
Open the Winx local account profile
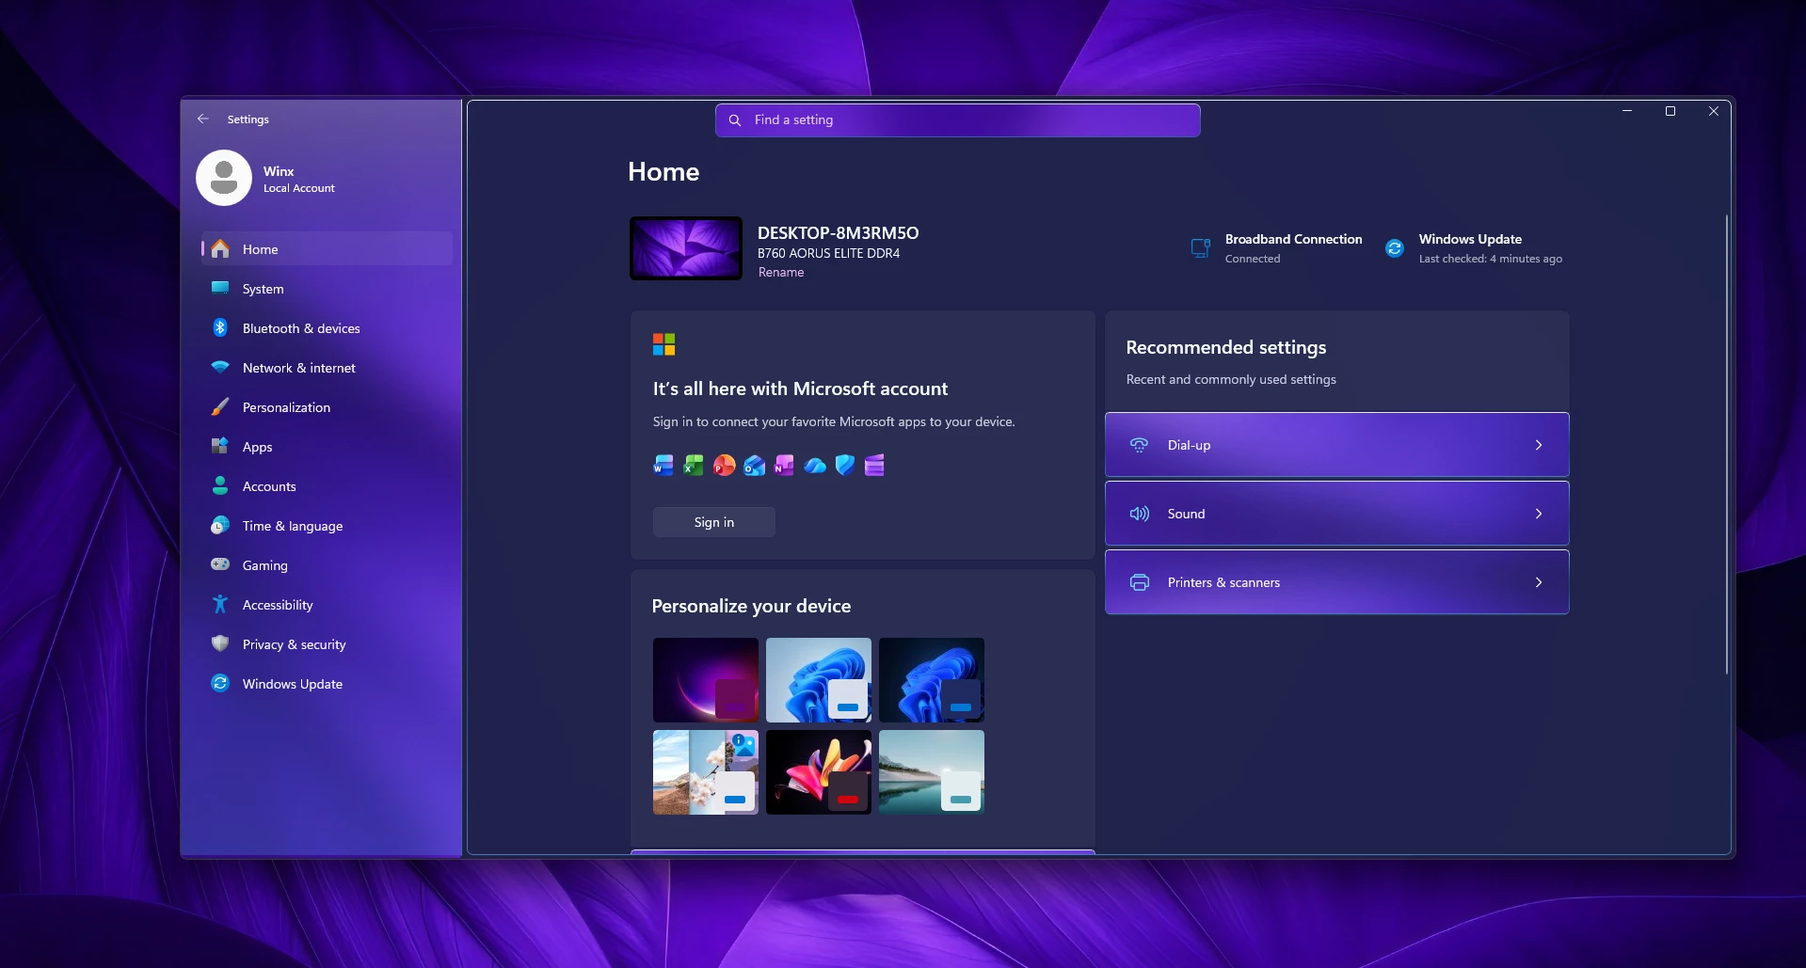(x=266, y=179)
